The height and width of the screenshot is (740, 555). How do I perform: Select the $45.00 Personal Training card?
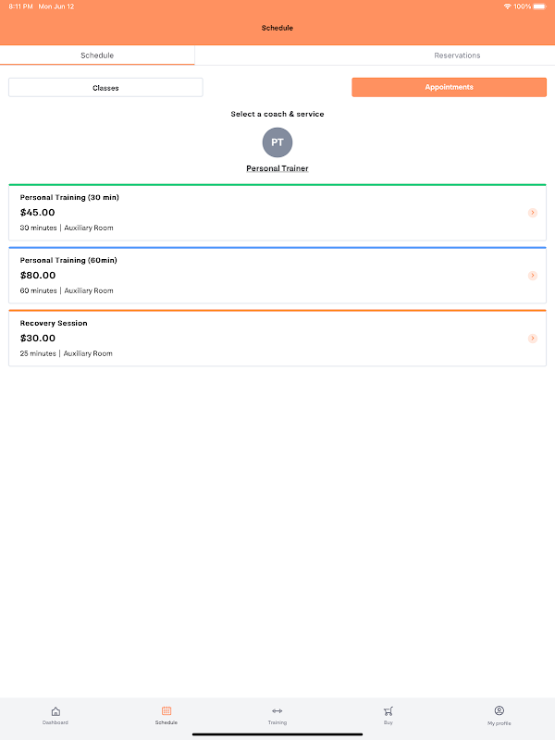point(259,213)
